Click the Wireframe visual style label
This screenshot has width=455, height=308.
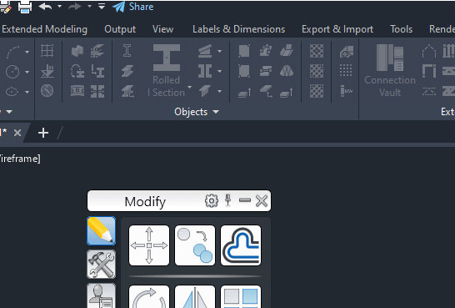coord(20,159)
